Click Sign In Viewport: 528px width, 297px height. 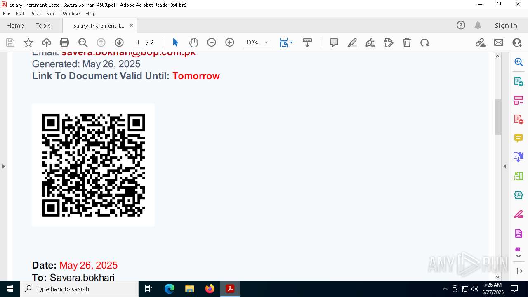[506, 25]
